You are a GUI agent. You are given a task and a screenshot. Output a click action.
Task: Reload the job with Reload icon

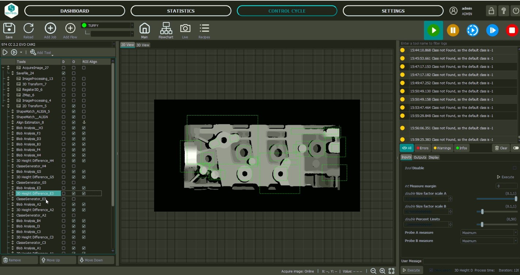pos(29,29)
